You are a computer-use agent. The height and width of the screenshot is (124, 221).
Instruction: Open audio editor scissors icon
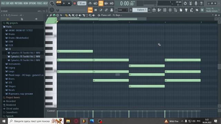[191, 3]
